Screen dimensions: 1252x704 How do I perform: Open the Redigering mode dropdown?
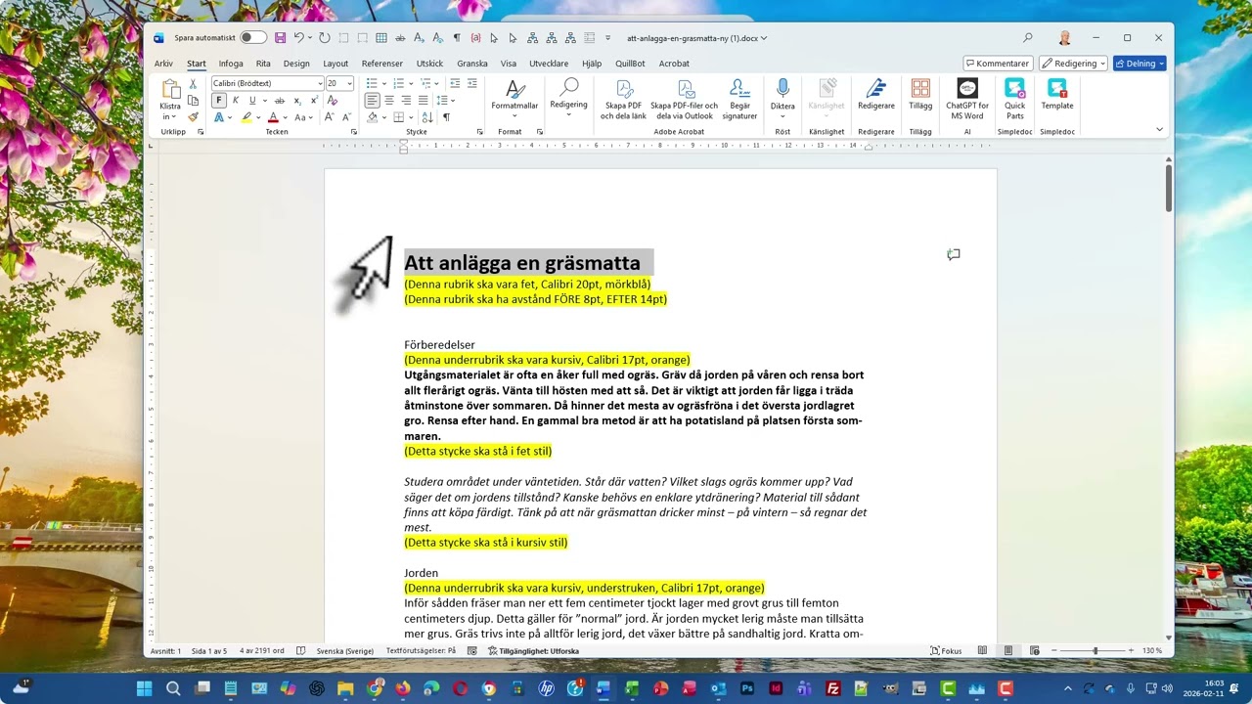[1073, 63]
